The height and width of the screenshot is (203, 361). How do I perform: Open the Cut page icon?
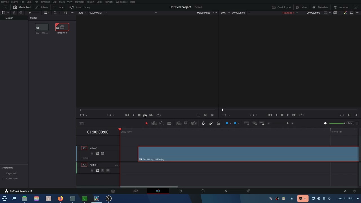(x=135, y=191)
